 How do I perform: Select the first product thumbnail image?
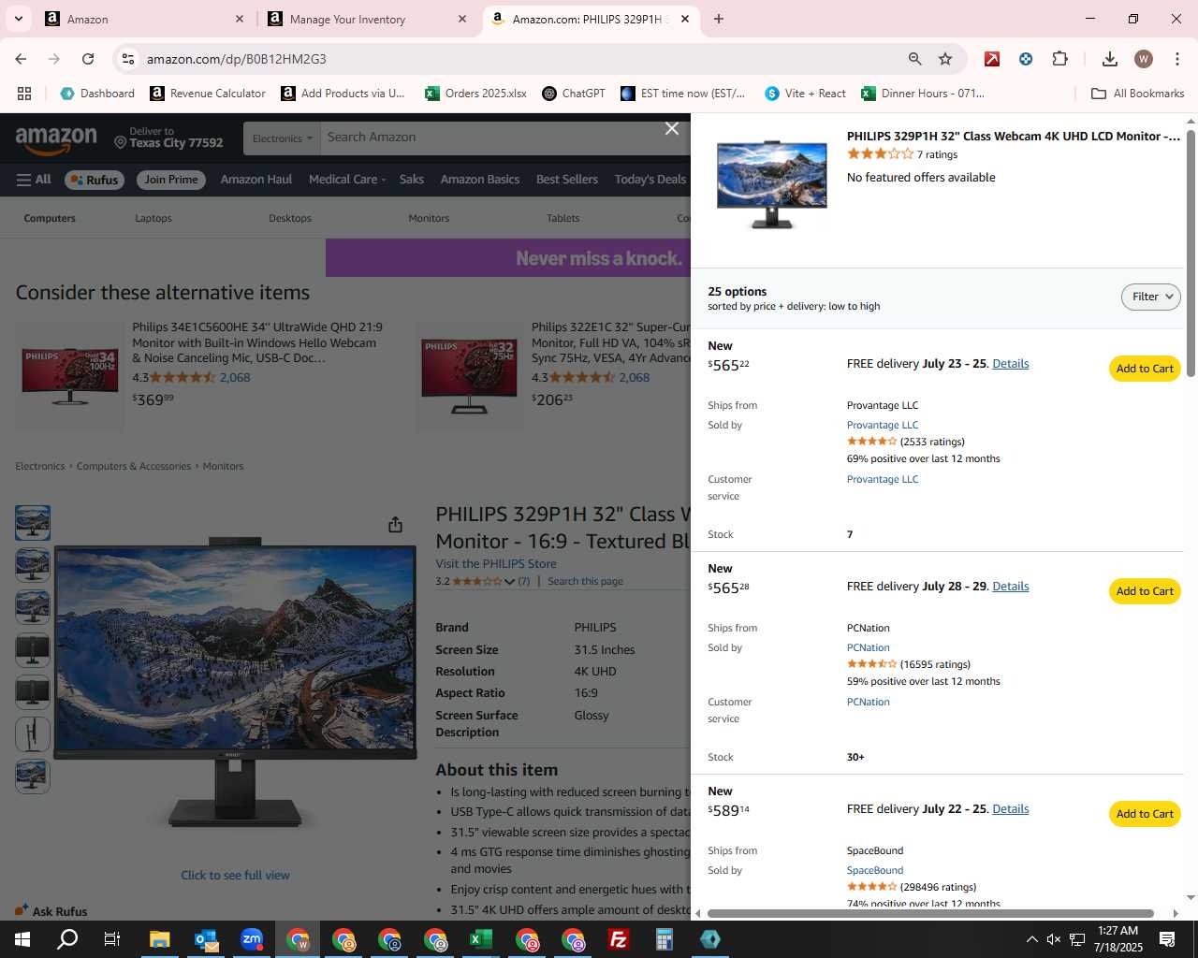33,523
